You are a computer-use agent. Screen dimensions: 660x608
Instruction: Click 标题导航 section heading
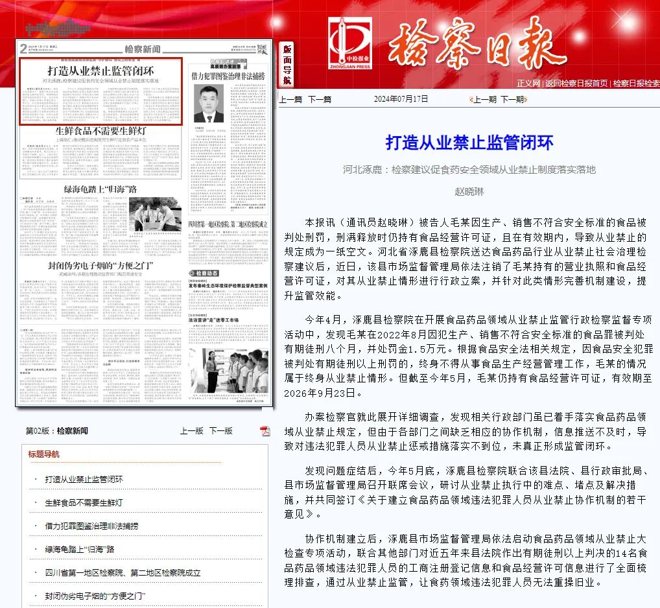point(44,454)
